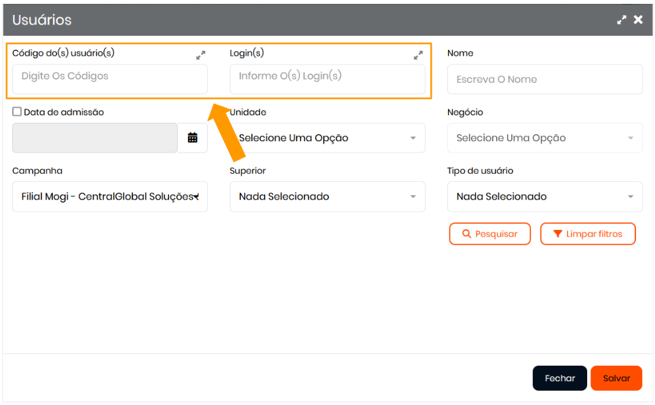Image resolution: width=655 pixels, height=405 pixels.
Task: Close the Usuários dialog with the X
Action: point(638,20)
